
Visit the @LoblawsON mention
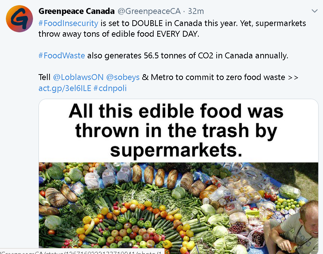[78, 77]
